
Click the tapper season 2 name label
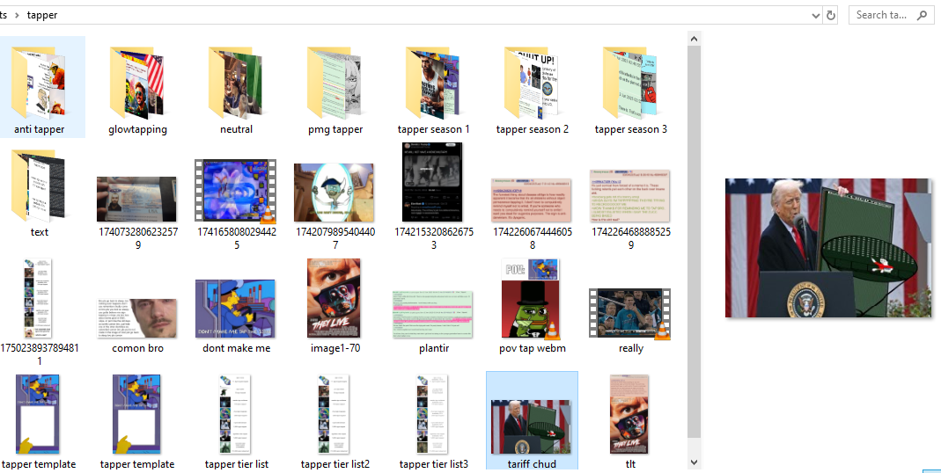tap(532, 129)
